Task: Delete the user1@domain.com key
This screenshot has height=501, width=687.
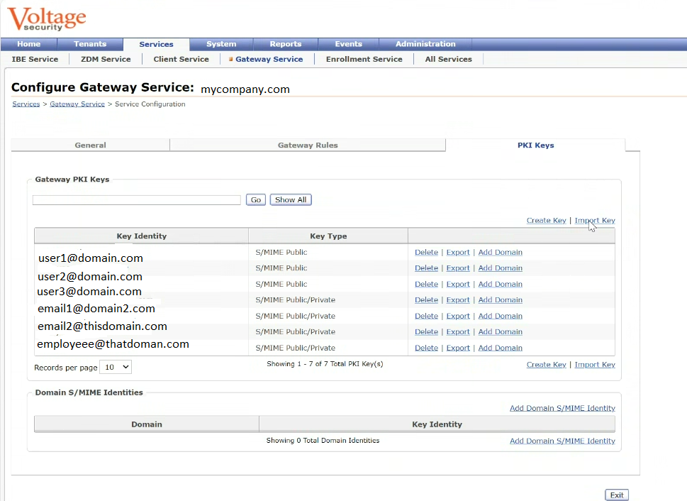Action: (426, 253)
